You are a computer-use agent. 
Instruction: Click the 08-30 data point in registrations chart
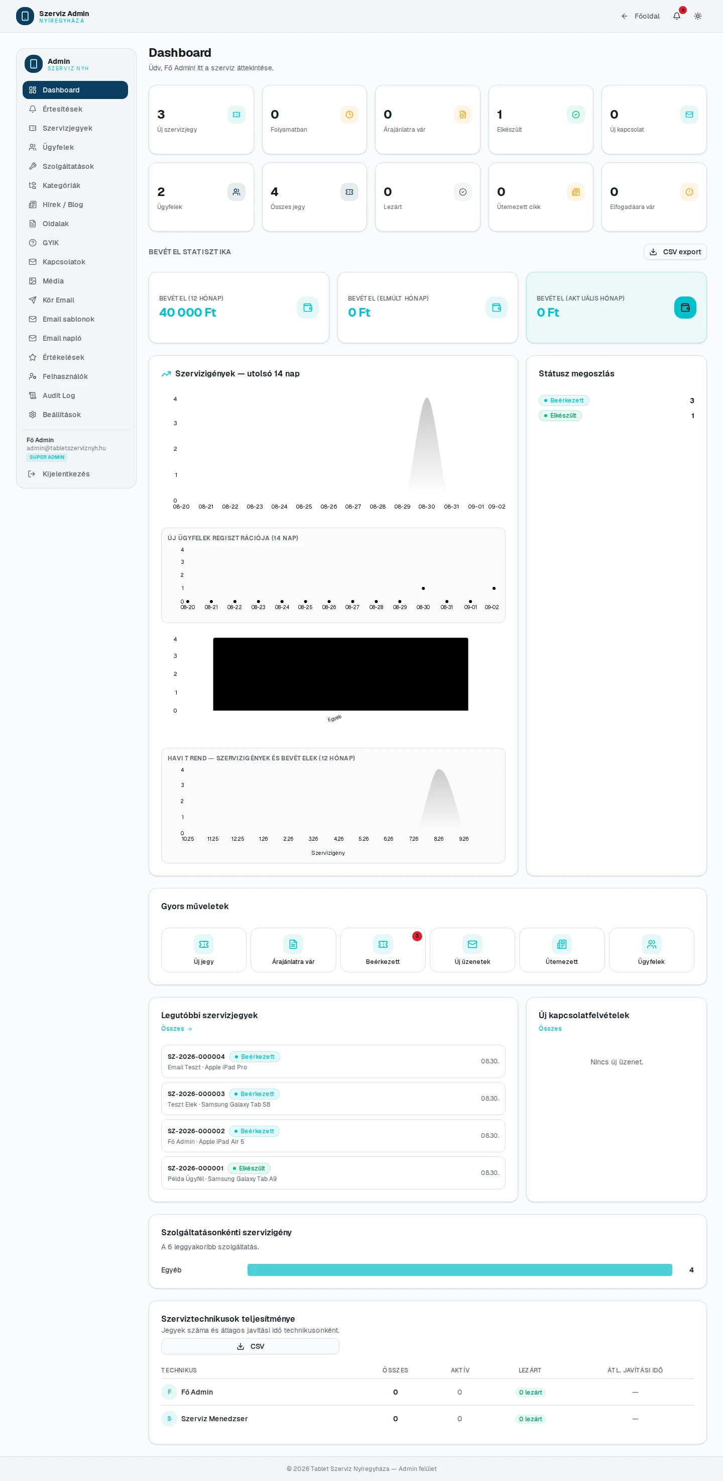tap(423, 588)
